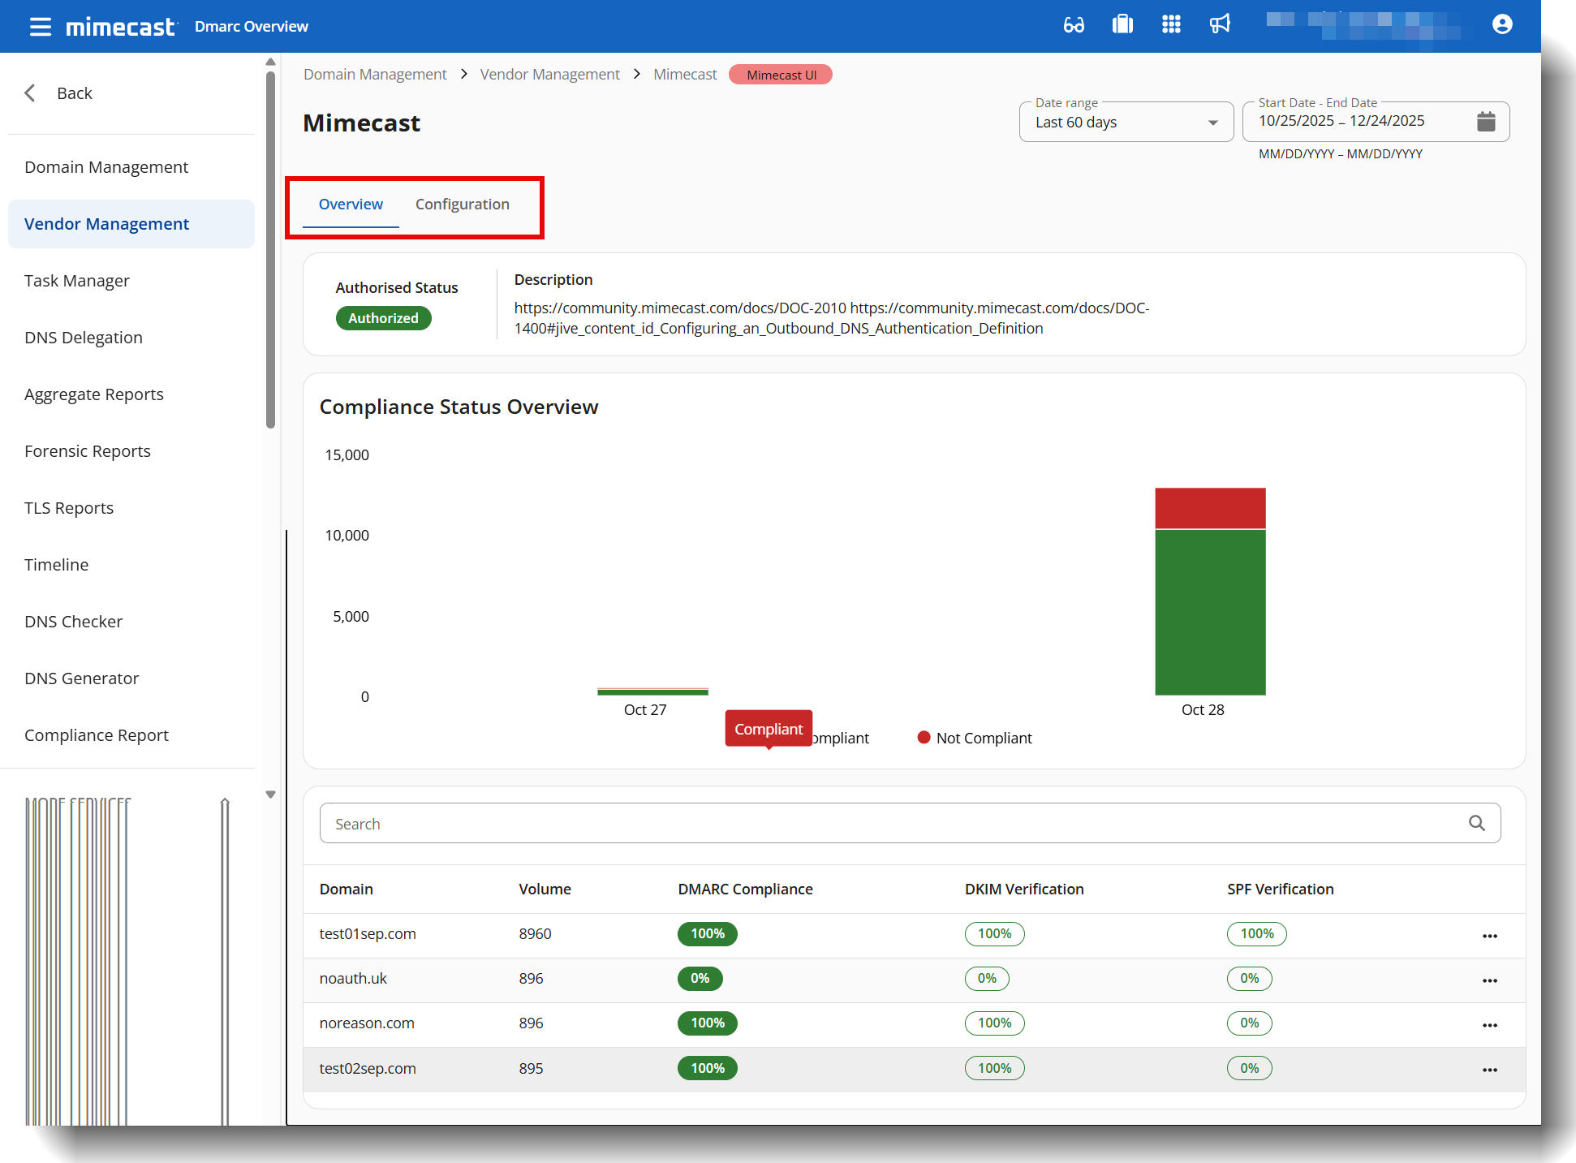Open the apps grid icon

pyautogui.click(x=1171, y=25)
